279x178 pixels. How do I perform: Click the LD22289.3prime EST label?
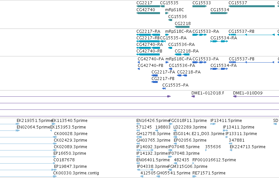190,127
